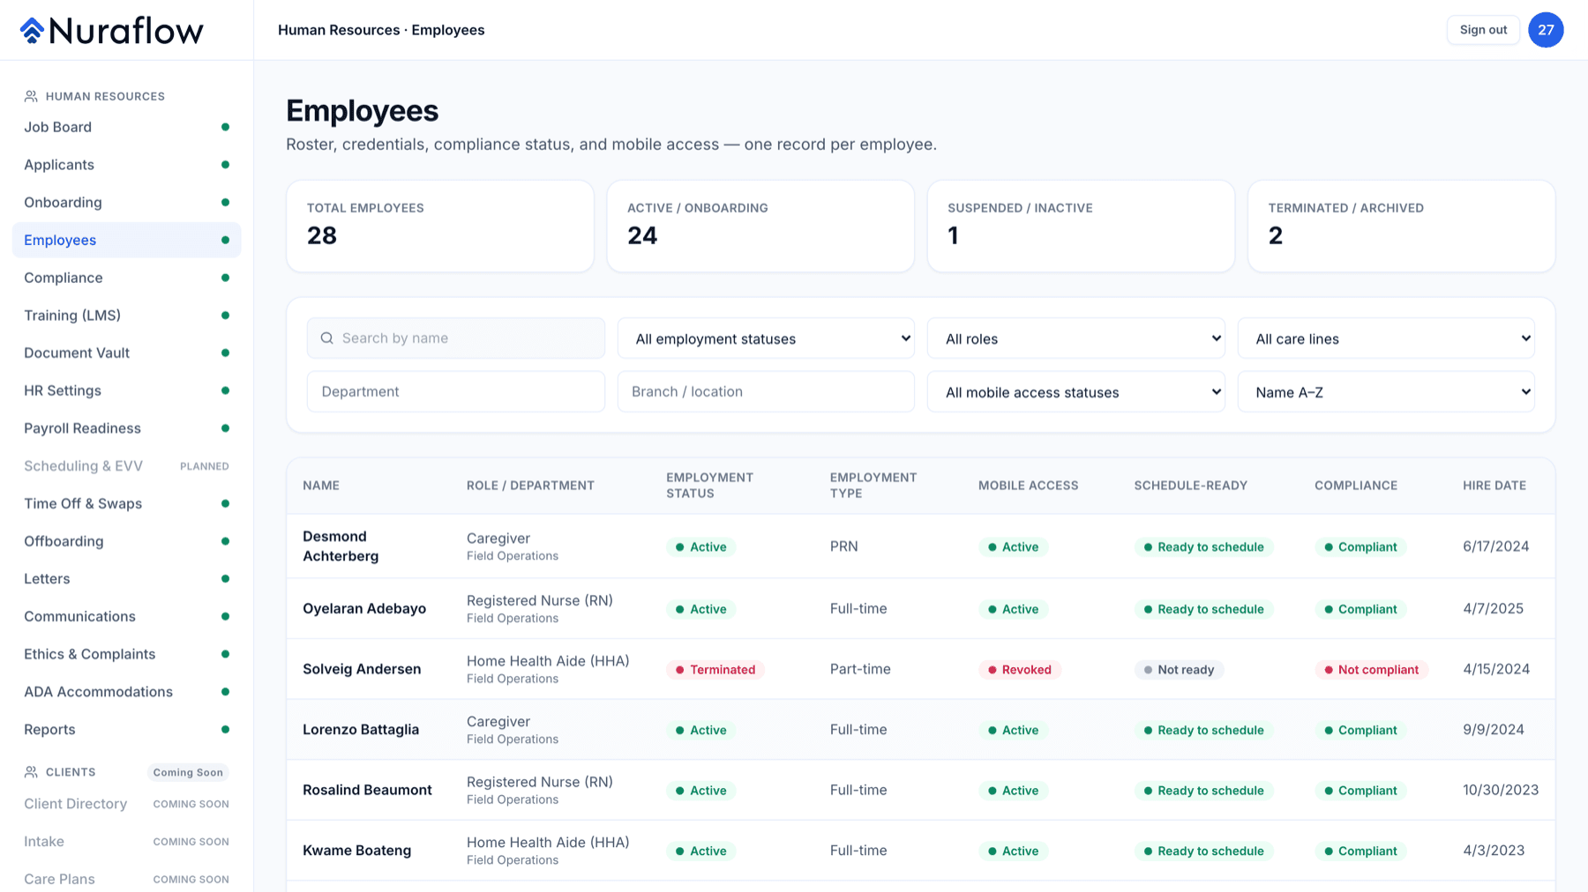Open Kwame Boateng's employee row

tap(920, 851)
